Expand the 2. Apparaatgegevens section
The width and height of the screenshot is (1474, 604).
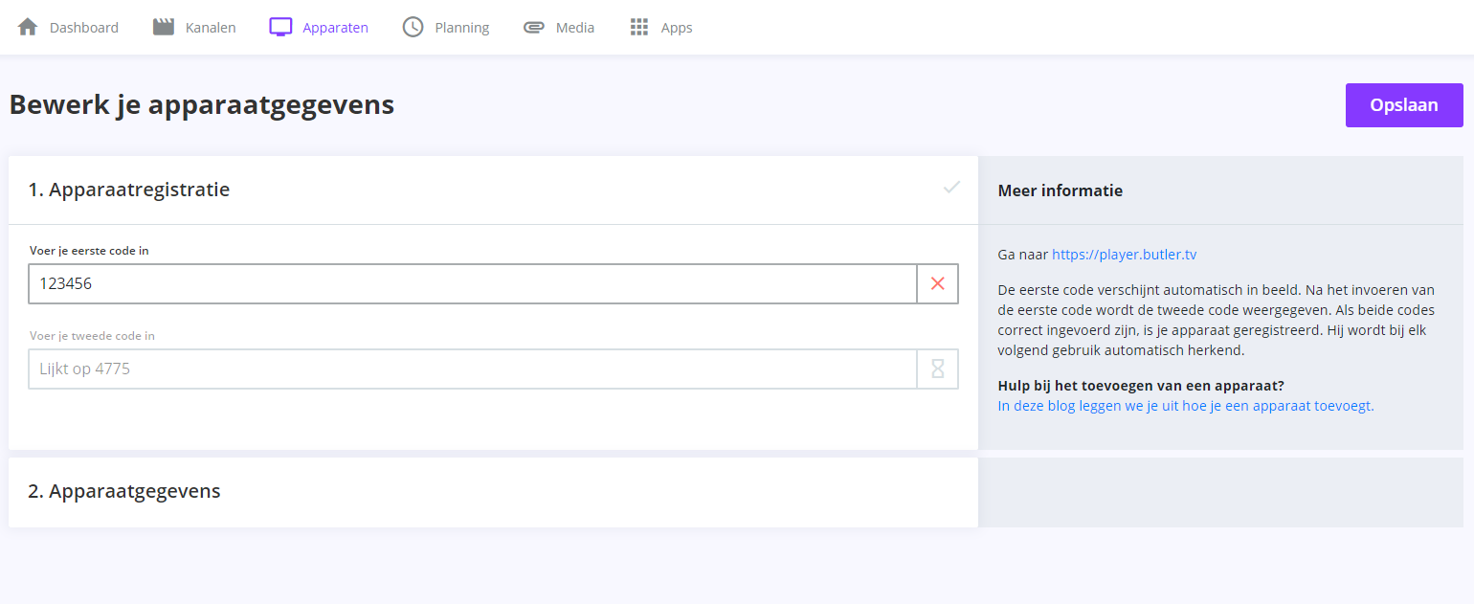pyautogui.click(x=124, y=491)
